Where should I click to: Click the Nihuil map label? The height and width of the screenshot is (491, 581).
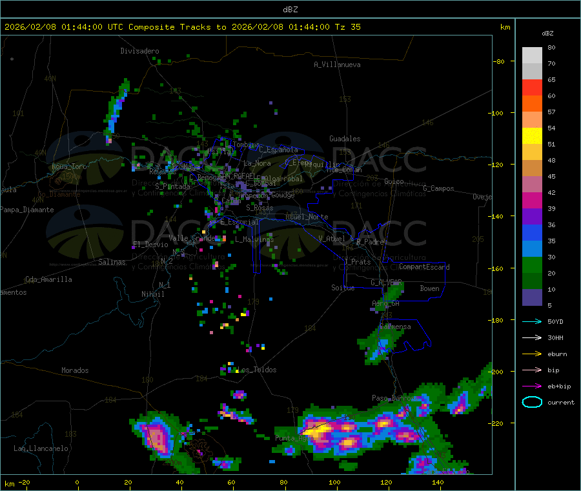(153, 294)
